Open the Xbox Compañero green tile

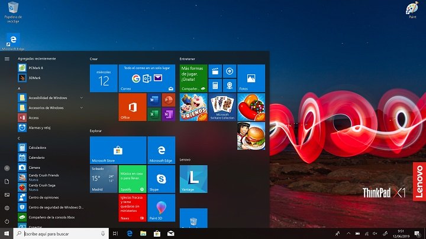point(193,78)
